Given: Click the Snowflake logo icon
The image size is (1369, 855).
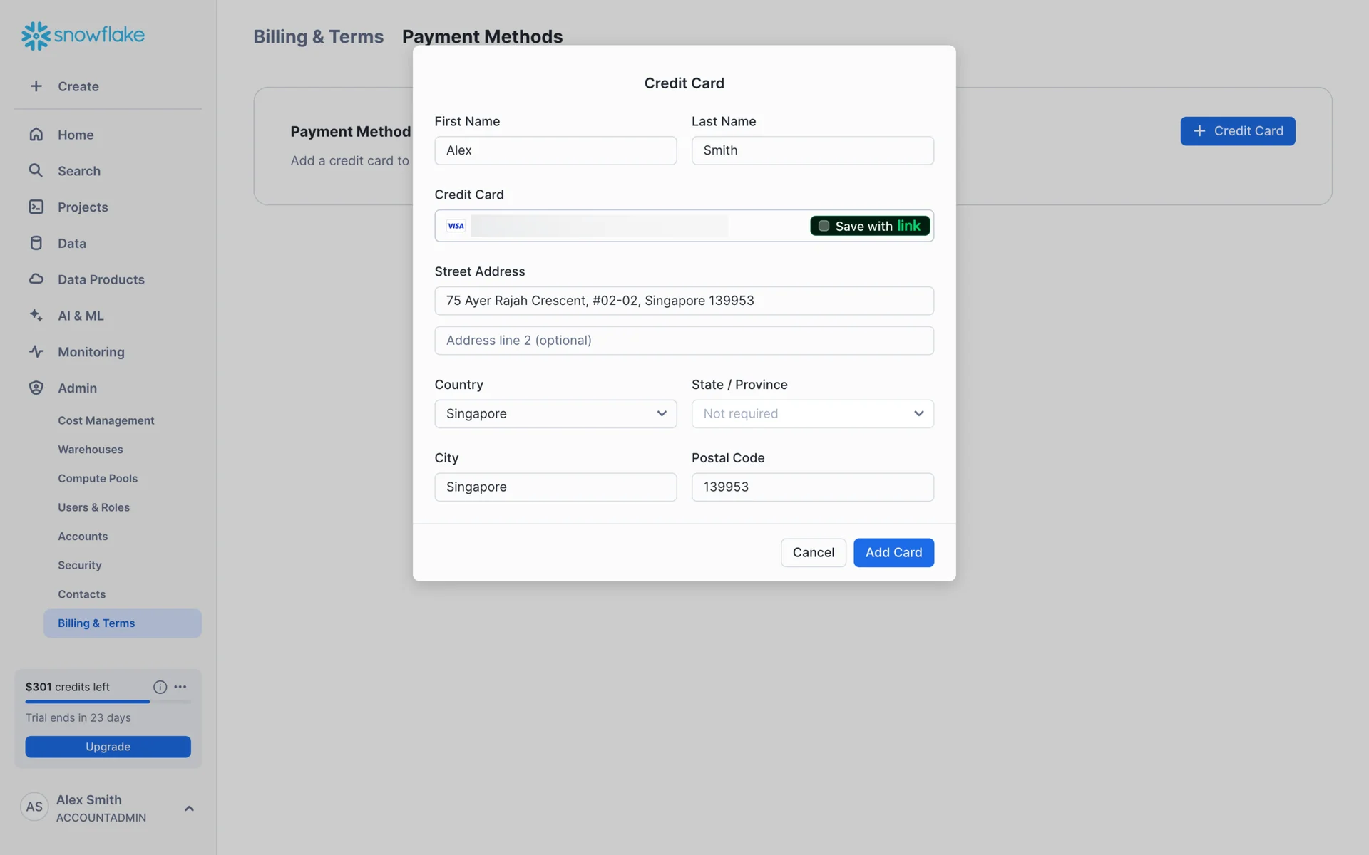Looking at the screenshot, I should point(36,36).
